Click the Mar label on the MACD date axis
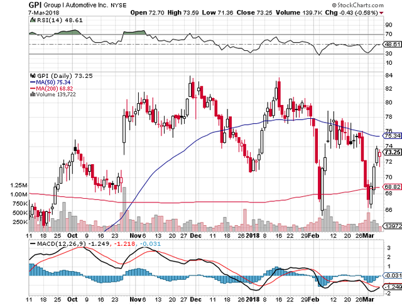The height and width of the screenshot is (305, 402). point(369,299)
